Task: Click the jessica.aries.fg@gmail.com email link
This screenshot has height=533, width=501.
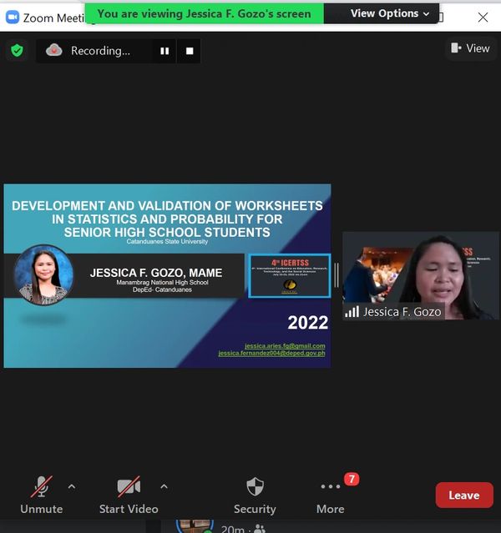Action: click(x=285, y=345)
